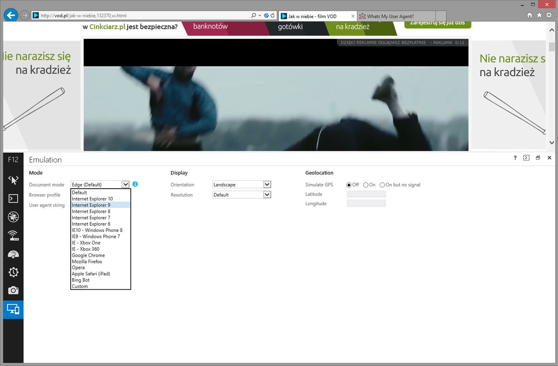Choose IE10 - Windows Phone 8 option

click(x=101, y=230)
